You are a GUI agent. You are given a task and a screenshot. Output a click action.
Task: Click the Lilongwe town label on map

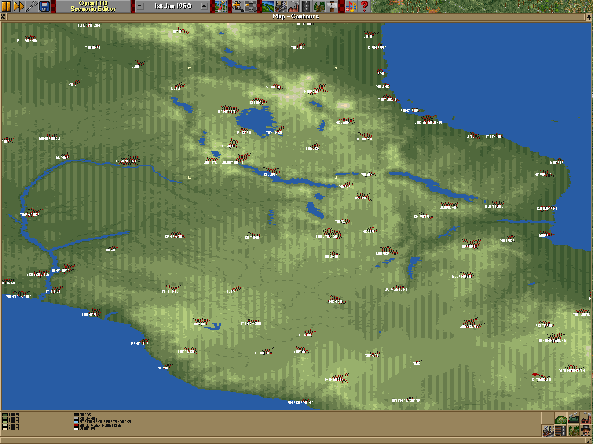pos(449,208)
